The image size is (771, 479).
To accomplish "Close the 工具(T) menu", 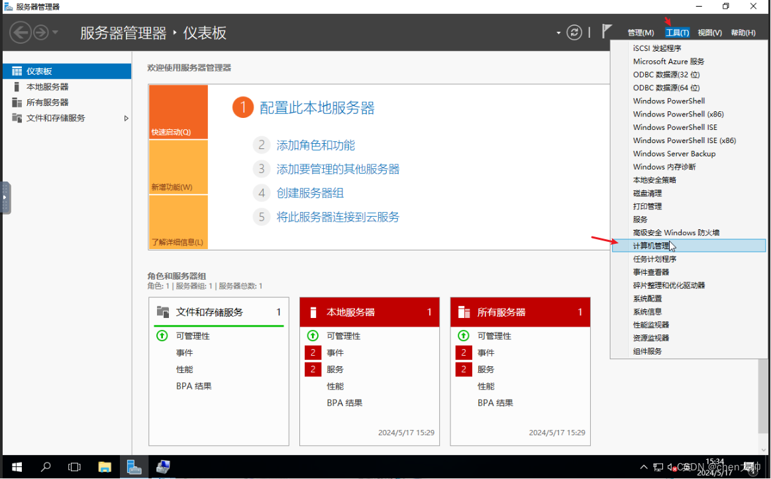I will 677,32.
